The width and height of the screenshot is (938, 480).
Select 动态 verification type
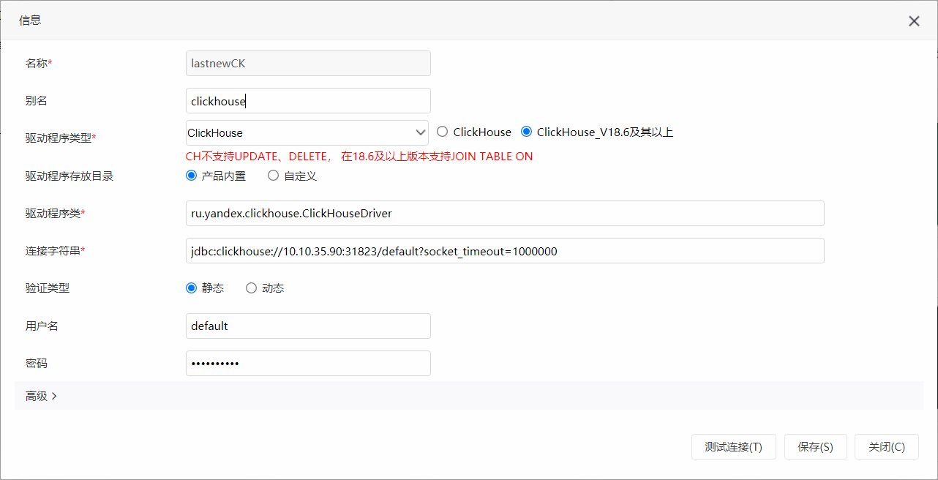pos(251,288)
